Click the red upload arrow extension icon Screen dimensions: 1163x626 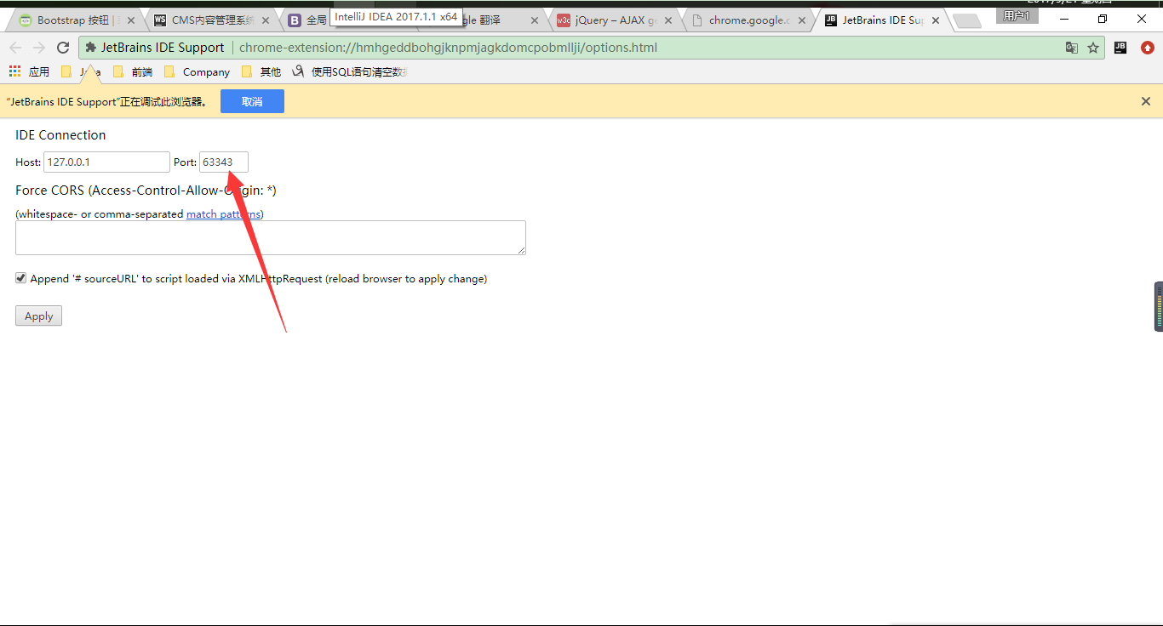[x=1147, y=48]
